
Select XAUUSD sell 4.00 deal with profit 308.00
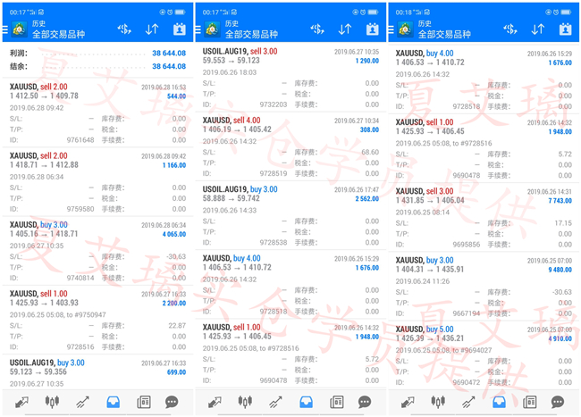290,146
